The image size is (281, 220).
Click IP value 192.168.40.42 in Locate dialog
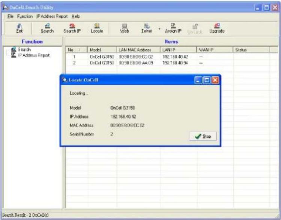123,117
